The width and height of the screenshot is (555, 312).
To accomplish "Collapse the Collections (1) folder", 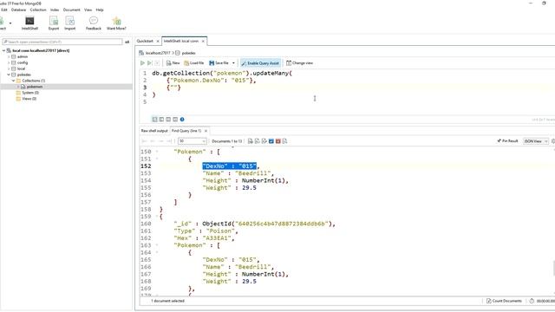I will (14, 81).
